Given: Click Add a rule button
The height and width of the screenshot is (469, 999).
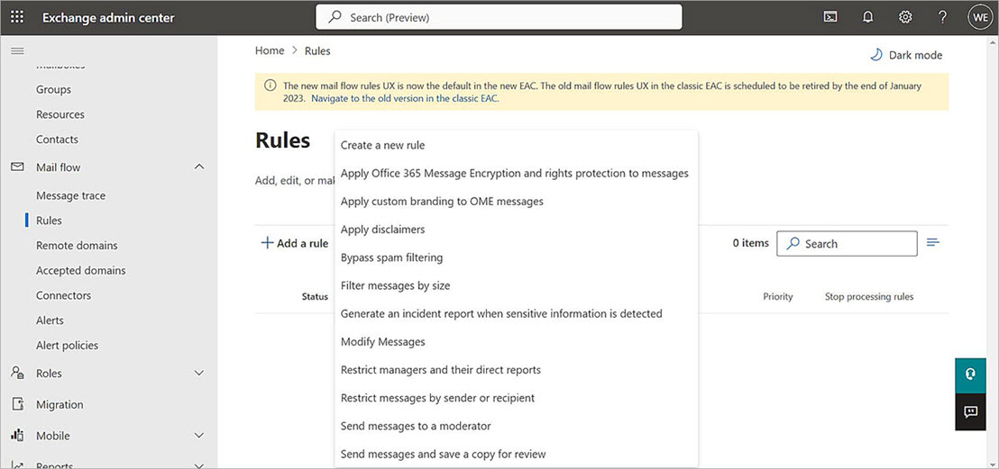Looking at the screenshot, I should point(295,243).
